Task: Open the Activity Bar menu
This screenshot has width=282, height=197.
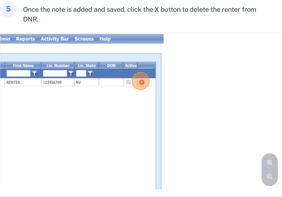Action: (55, 39)
